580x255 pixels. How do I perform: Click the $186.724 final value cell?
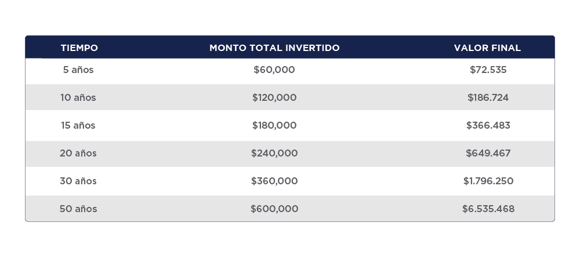(x=488, y=98)
